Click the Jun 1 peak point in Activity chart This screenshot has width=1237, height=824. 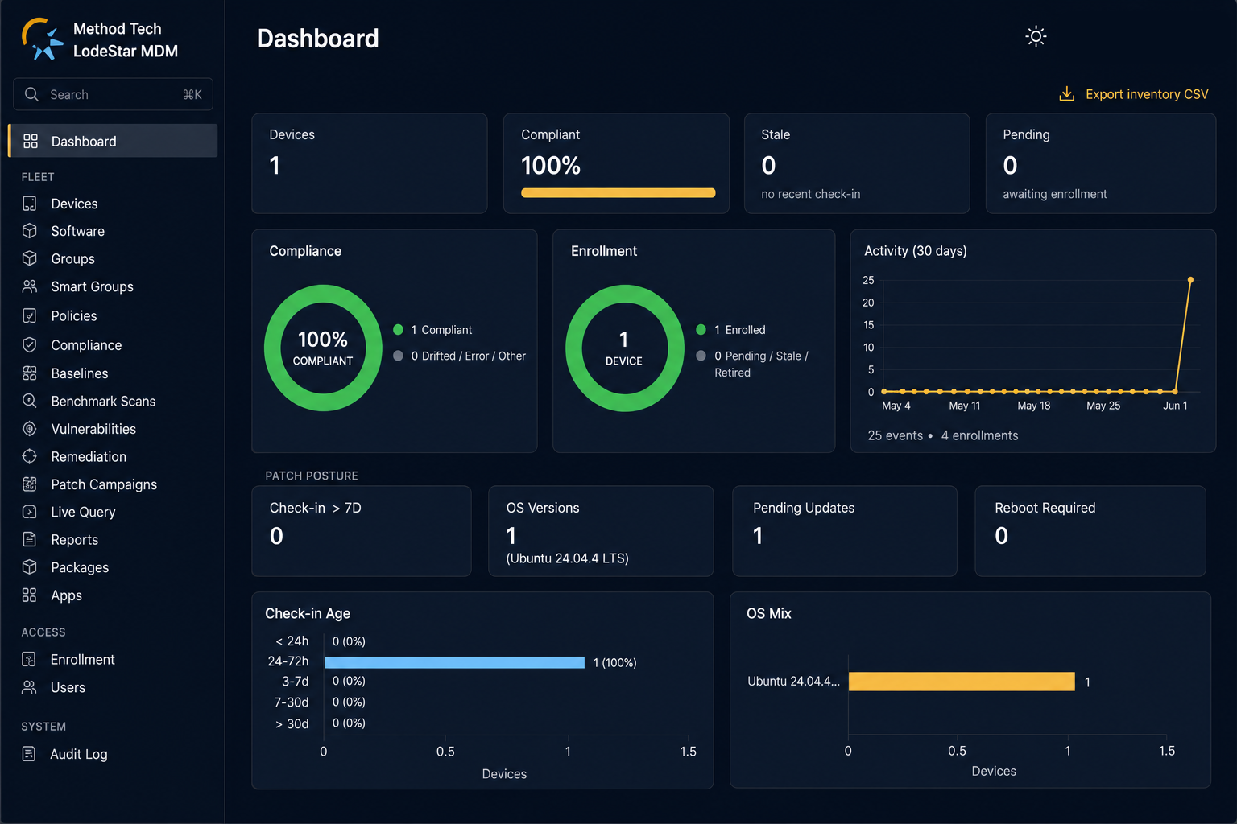pyautogui.click(x=1190, y=280)
